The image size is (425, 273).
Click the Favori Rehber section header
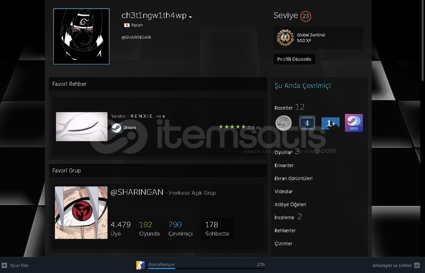click(158, 84)
